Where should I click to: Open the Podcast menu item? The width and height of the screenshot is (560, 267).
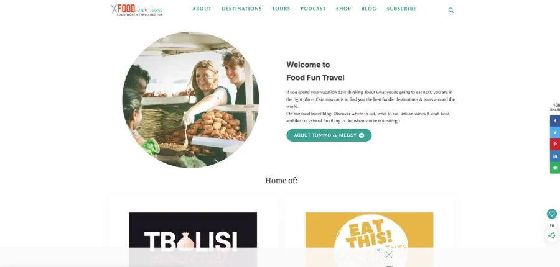313,9
